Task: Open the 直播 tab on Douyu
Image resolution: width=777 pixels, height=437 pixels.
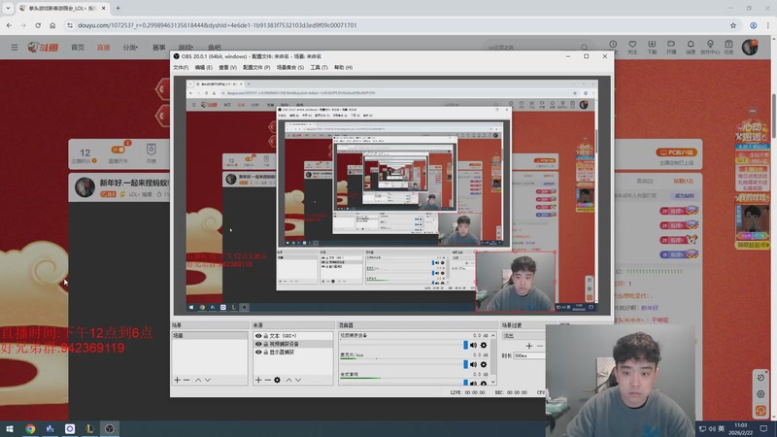Action: [x=104, y=48]
